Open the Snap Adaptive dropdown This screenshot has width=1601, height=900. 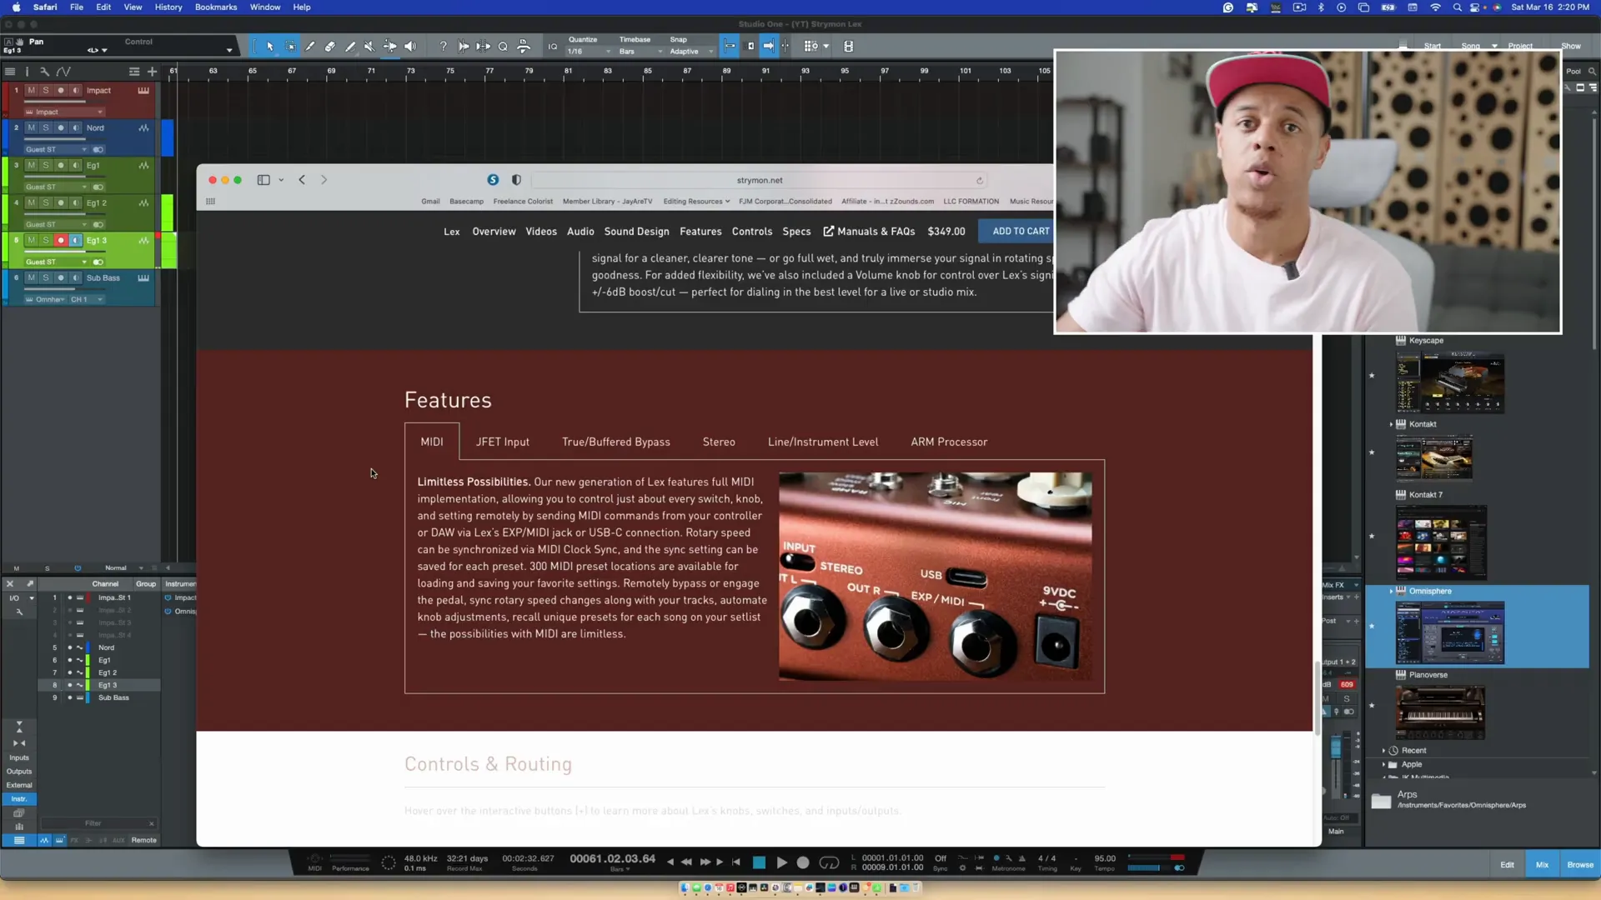pos(691,52)
